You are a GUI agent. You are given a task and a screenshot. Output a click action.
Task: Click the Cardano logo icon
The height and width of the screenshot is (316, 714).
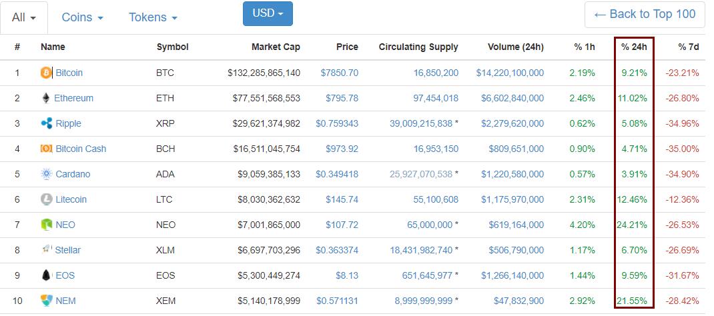pyautogui.click(x=46, y=174)
